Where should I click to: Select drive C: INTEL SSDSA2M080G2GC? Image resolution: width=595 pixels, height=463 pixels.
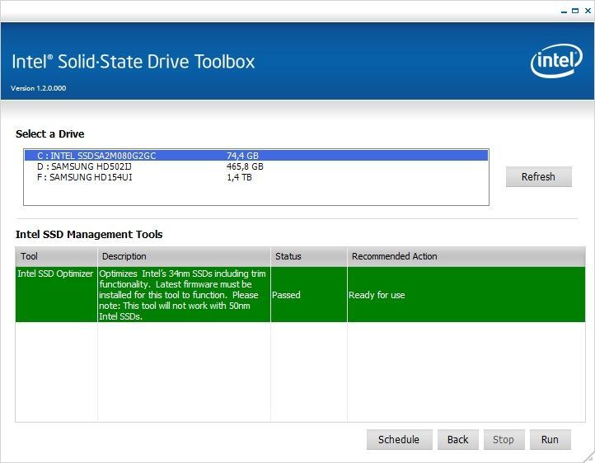click(x=256, y=156)
